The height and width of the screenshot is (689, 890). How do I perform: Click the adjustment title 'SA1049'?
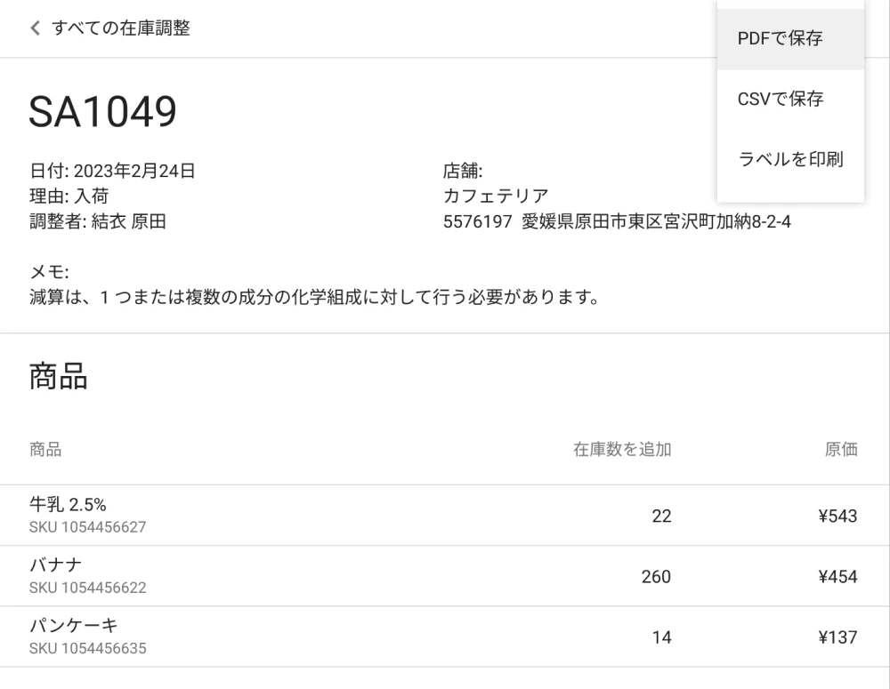pos(102,109)
